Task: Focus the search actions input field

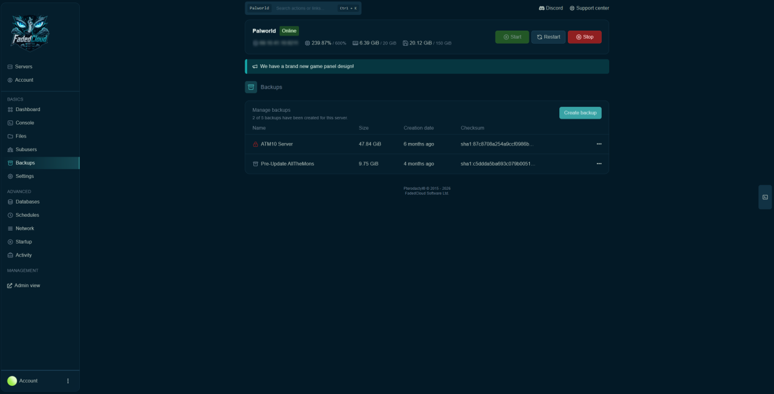Action: click(305, 8)
